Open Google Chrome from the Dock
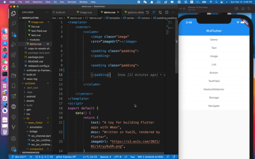This screenshot has width=255, height=159. 5,68
